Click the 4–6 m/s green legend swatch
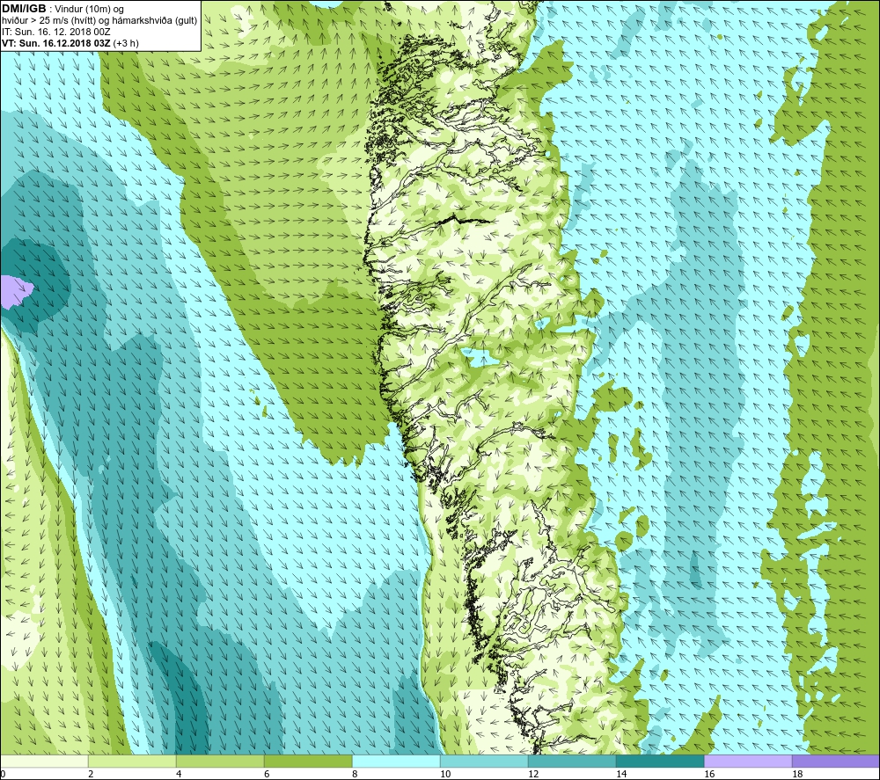The width and height of the screenshot is (880, 780). [x=220, y=762]
